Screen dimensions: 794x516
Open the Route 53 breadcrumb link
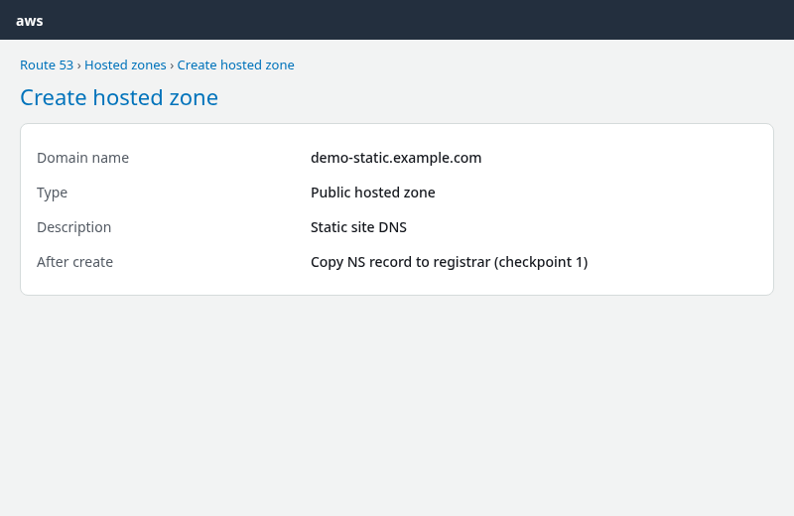coord(47,64)
